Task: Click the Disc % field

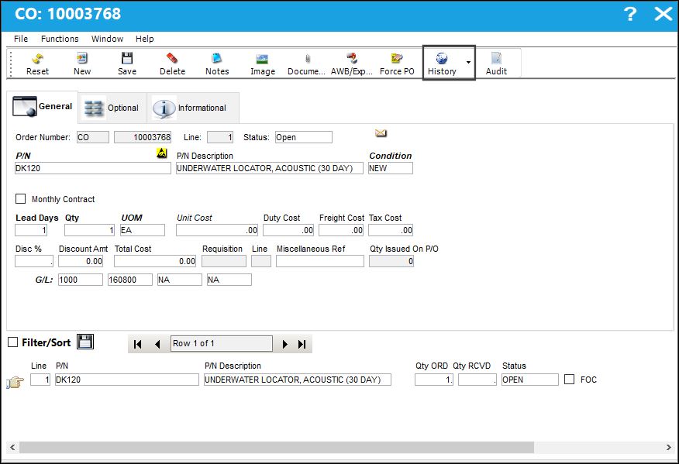Action: (34, 261)
